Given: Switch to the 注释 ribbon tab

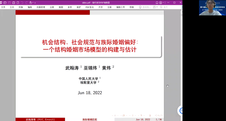Looking at the screenshot, I should point(52,7).
